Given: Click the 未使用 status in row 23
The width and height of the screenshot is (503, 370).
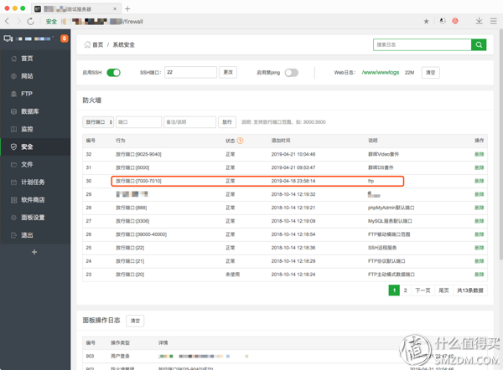Looking at the screenshot, I should click(x=232, y=275).
